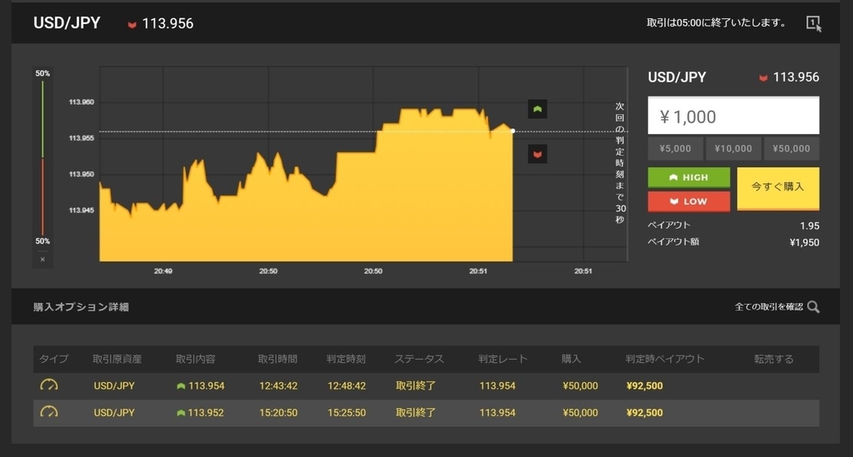Open the search magnifier for all trades
This screenshot has width=853, height=457.
(813, 307)
